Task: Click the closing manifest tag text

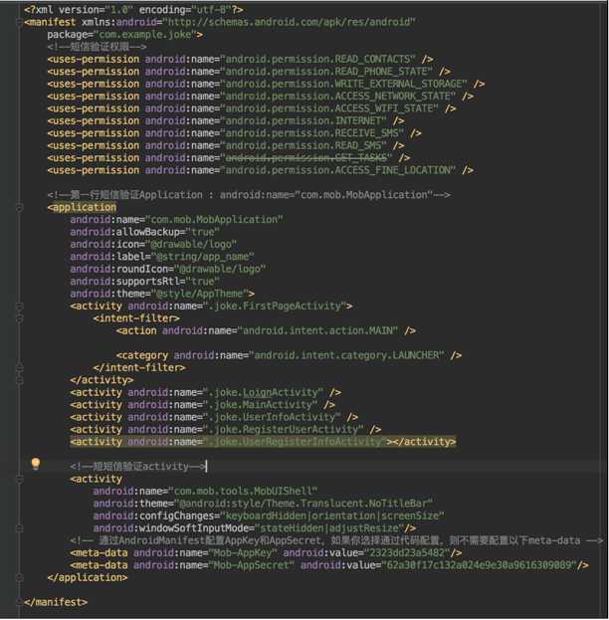Action: (56, 602)
